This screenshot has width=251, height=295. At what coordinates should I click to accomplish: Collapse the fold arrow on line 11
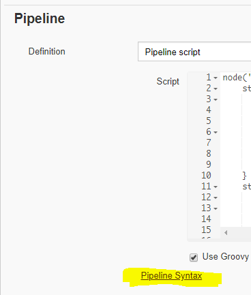pyautogui.click(x=216, y=187)
